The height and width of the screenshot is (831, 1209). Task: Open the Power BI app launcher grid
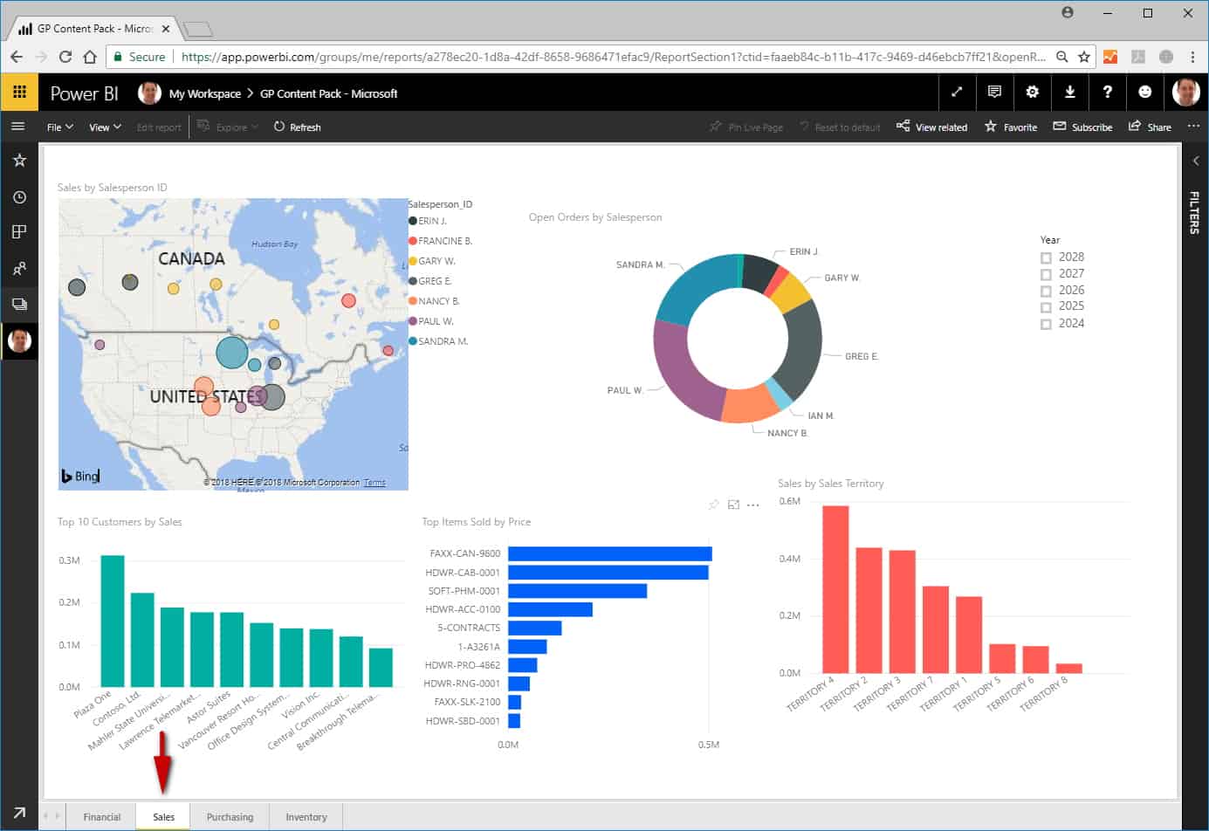click(x=19, y=92)
